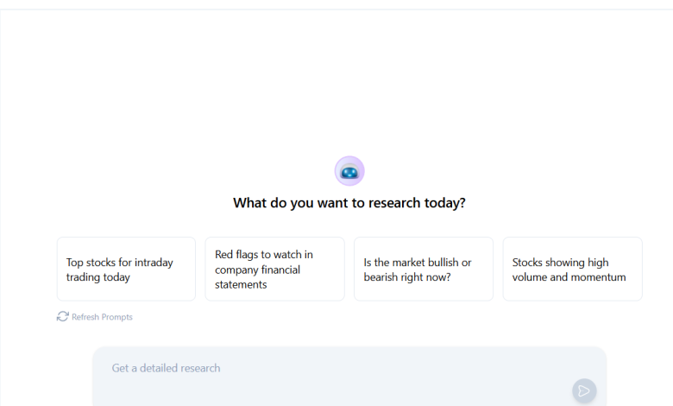Click the 'What do you want to research today?' heading

pos(349,203)
